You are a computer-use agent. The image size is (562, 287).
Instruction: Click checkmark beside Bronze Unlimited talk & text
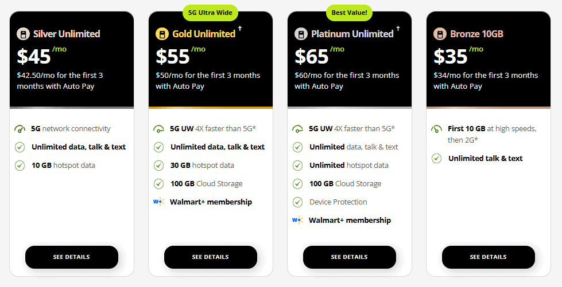[x=436, y=159]
